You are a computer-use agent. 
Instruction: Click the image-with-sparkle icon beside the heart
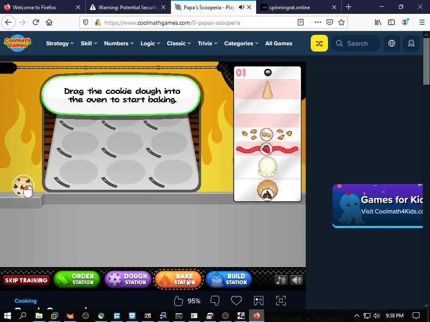pos(258,301)
